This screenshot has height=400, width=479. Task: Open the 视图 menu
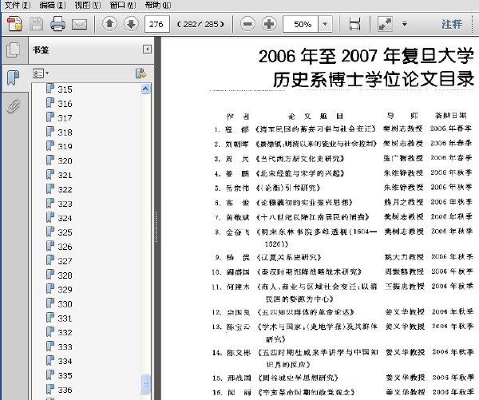[88, 5]
